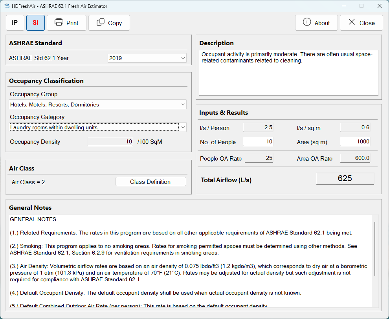Click the 'ASHRAE Standard' heading
The height and width of the screenshot is (319, 389).
35,43
